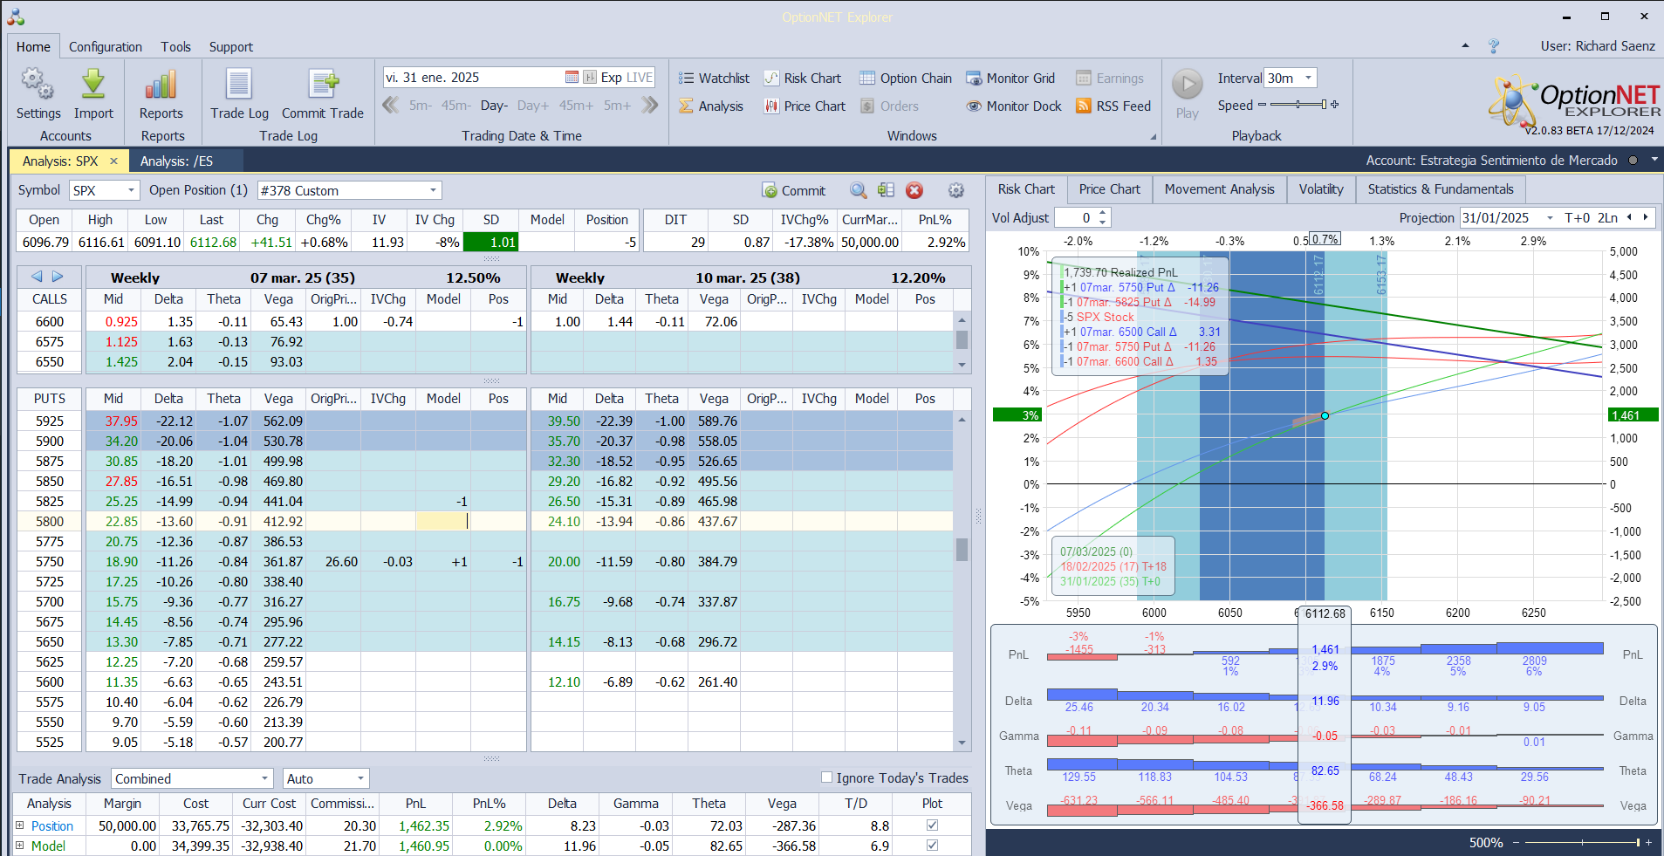Open the Monitor Grid window
Viewport: 1664px width, 856px height.
pos(1010,79)
